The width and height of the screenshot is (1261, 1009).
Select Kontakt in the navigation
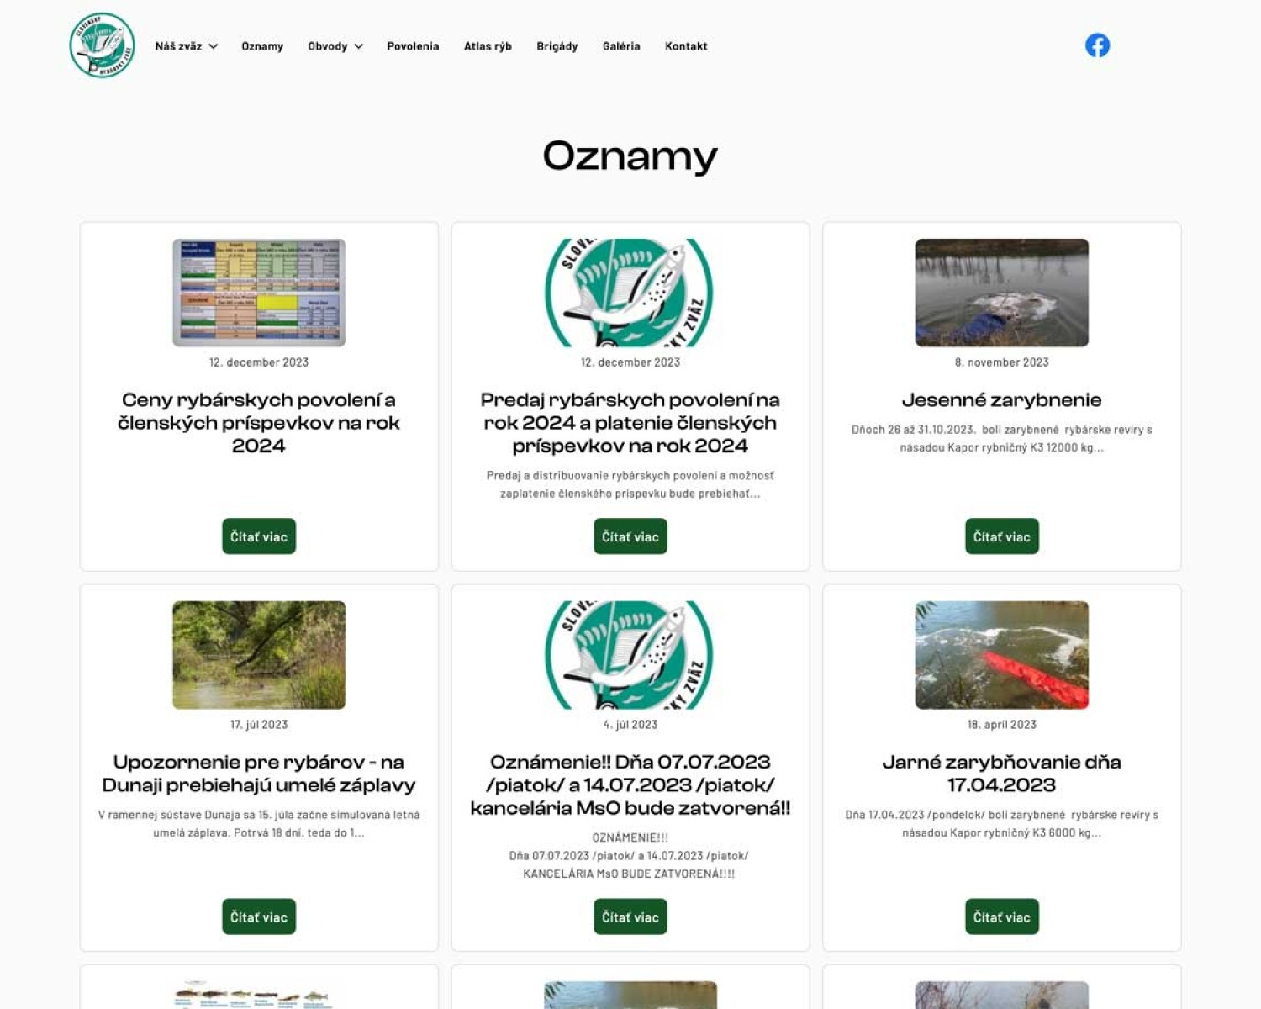(x=686, y=46)
